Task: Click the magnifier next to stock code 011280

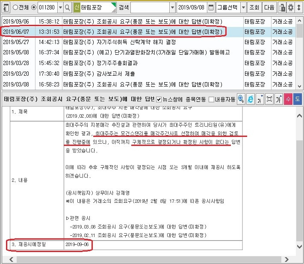Action: [x=67, y=8]
